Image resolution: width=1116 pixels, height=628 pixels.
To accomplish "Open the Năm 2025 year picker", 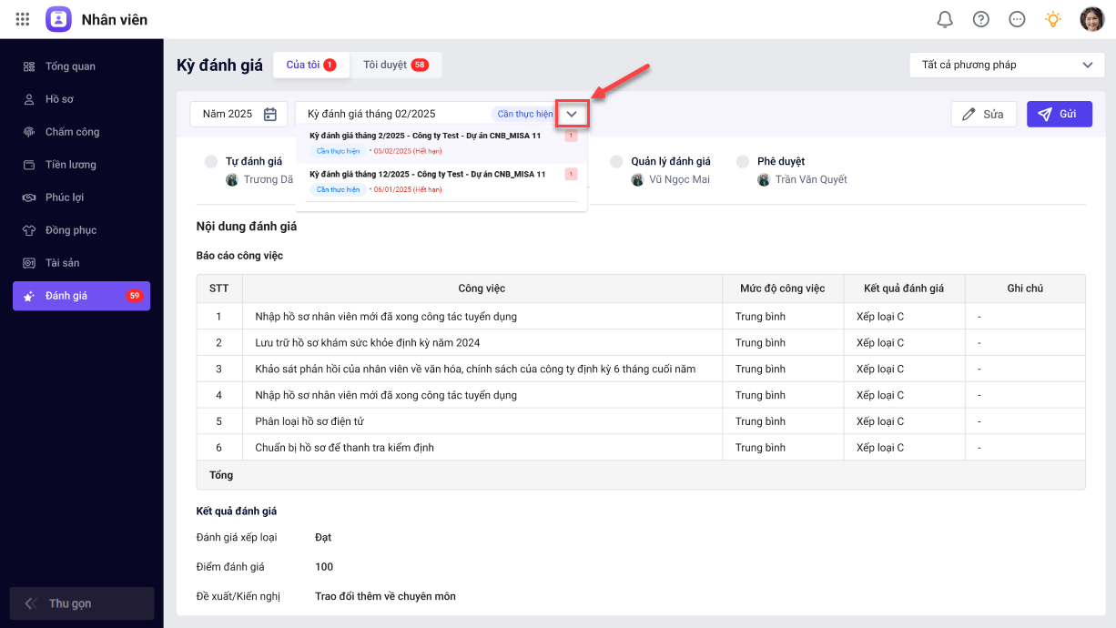I will (x=238, y=114).
